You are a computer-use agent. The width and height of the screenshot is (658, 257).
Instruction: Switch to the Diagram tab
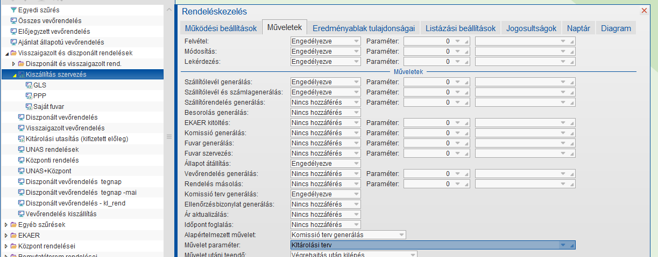coord(616,28)
